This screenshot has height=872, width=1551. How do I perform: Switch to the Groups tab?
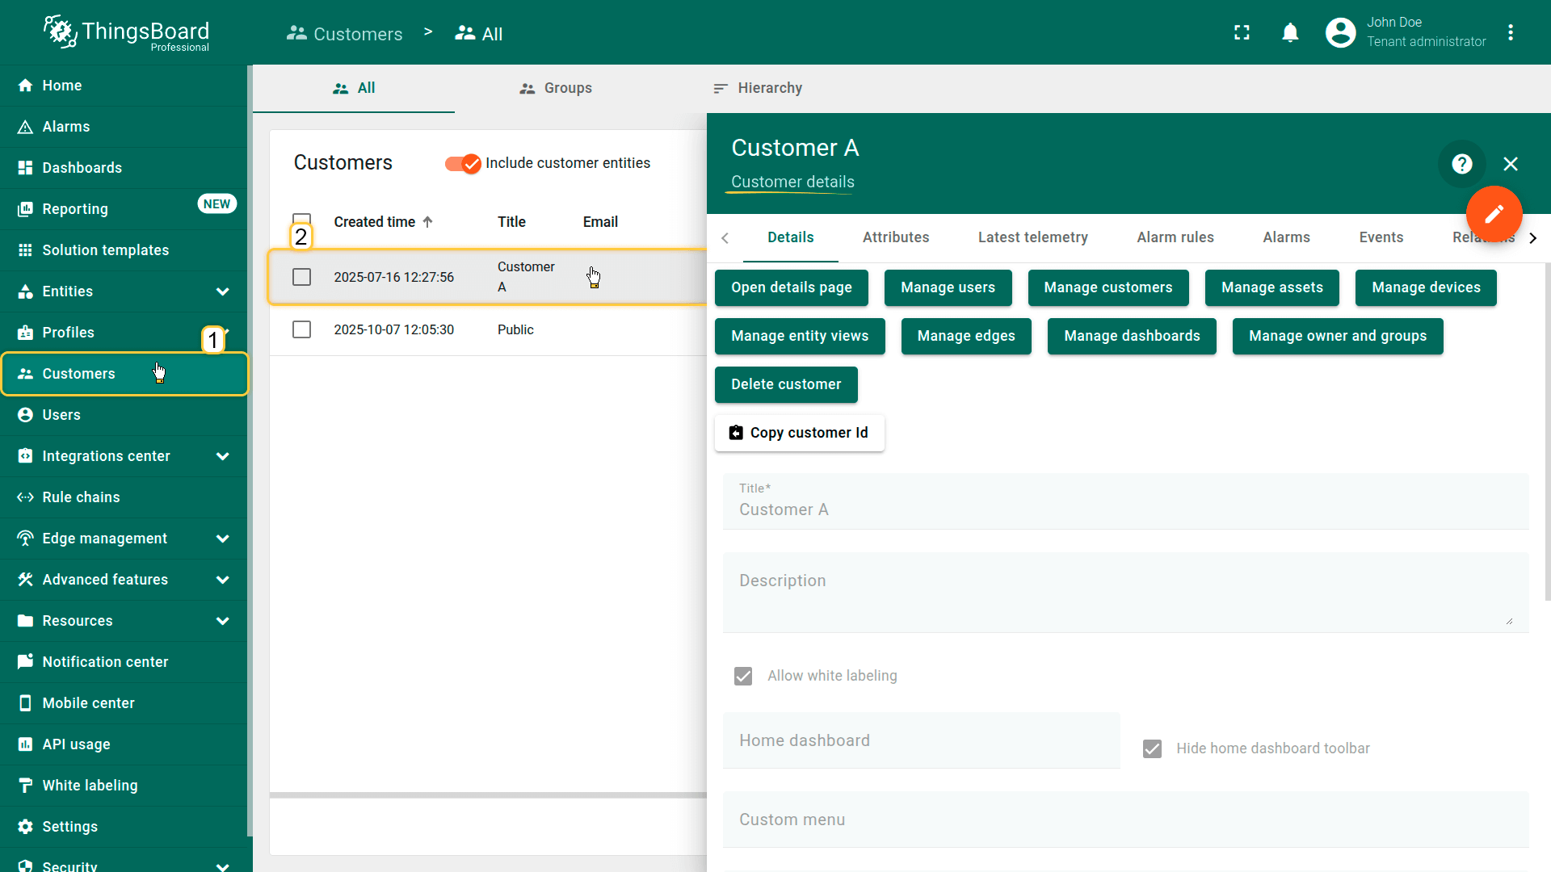556,88
